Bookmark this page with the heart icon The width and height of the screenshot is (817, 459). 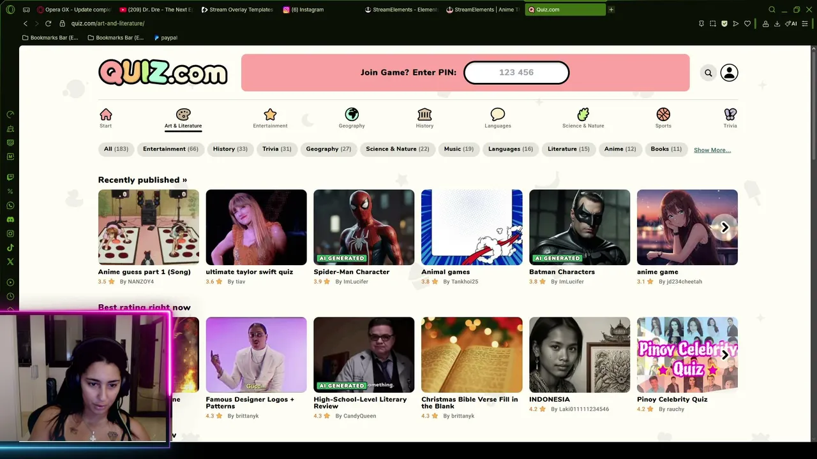click(747, 24)
